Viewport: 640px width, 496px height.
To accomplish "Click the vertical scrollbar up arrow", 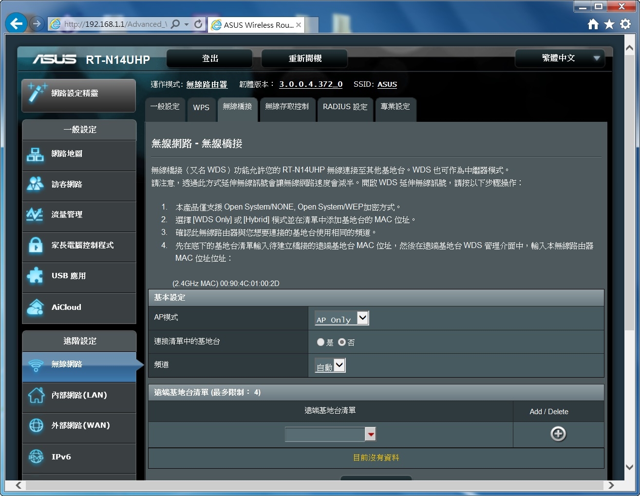I will point(629,48).
